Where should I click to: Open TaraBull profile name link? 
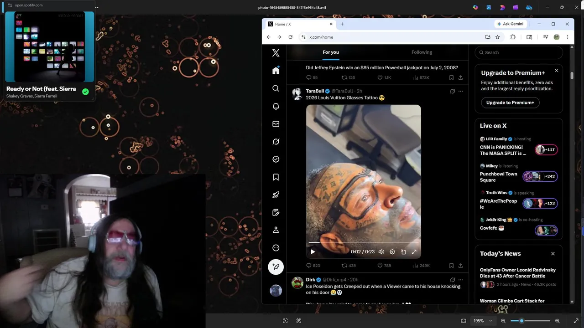[x=314, y=91]
